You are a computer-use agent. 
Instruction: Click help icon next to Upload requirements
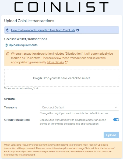point(6,45)
